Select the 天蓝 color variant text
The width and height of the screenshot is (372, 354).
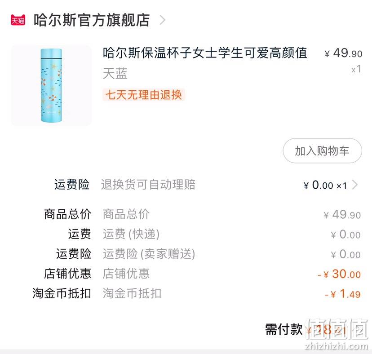click(115, 73)
